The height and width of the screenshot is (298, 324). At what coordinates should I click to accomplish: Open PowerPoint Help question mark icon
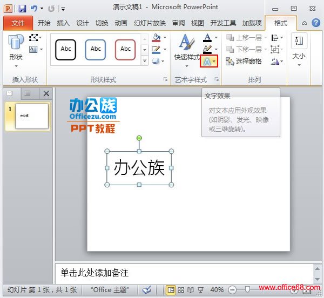point(316,23)
